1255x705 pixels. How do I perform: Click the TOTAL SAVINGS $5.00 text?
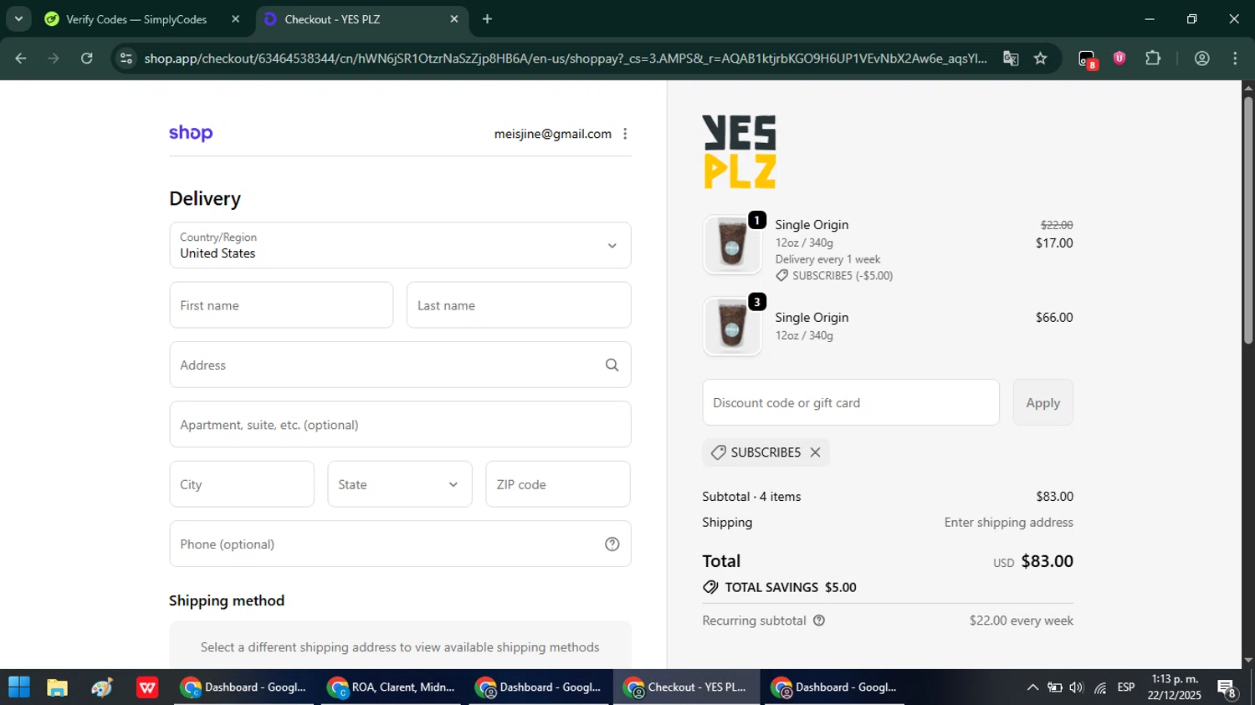[790, 587]
